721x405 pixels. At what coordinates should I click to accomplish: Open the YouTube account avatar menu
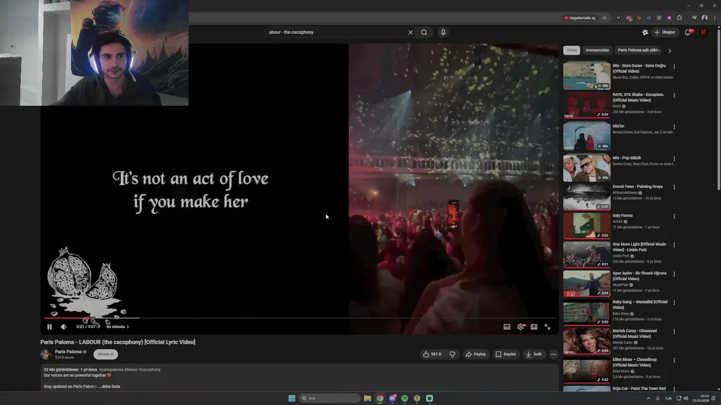pyautogui.click(x=704, y=32)
